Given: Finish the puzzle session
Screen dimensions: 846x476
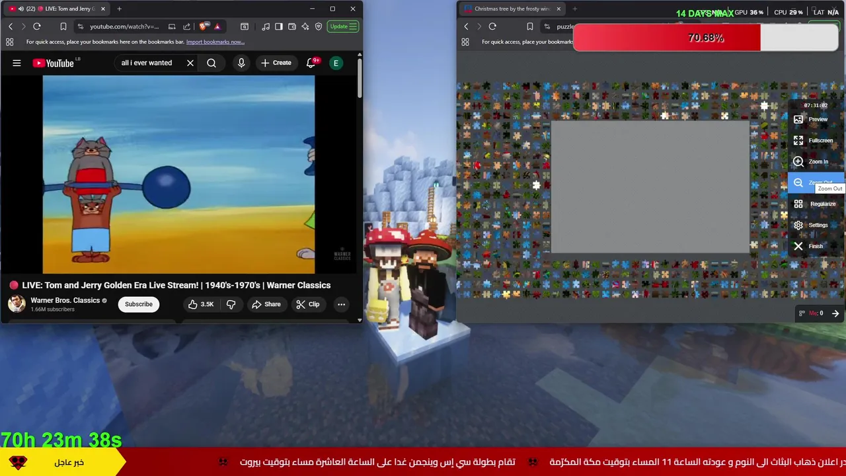Looking at the screenshot, I should (x=817, y=247).
